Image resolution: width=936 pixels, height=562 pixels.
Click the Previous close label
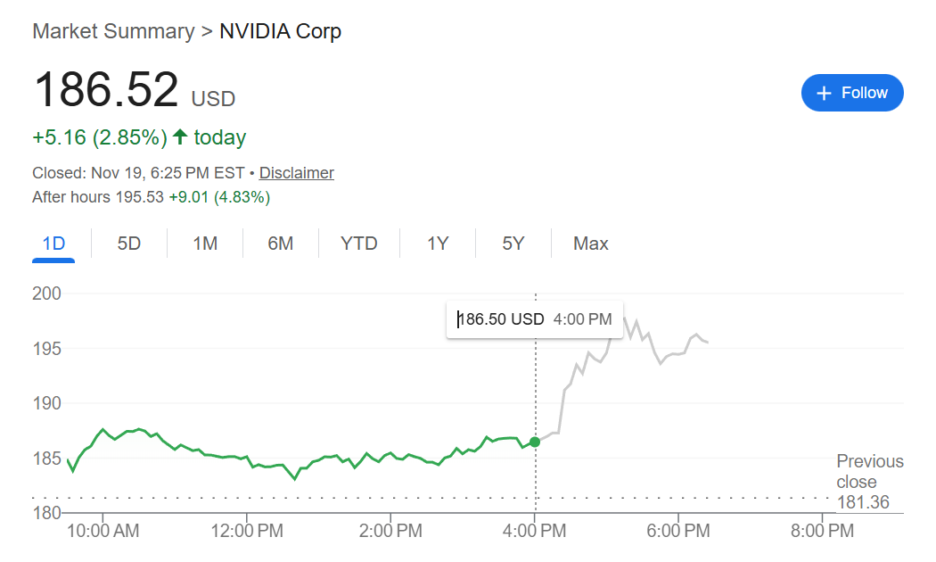(x=869, y=471)
